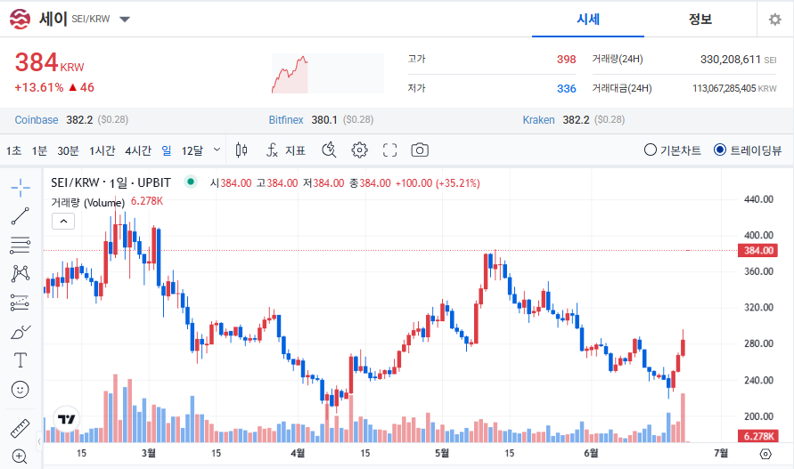Open the time axis settings icon
This screenshot has width=794, height=469.
tap(765, 454)
